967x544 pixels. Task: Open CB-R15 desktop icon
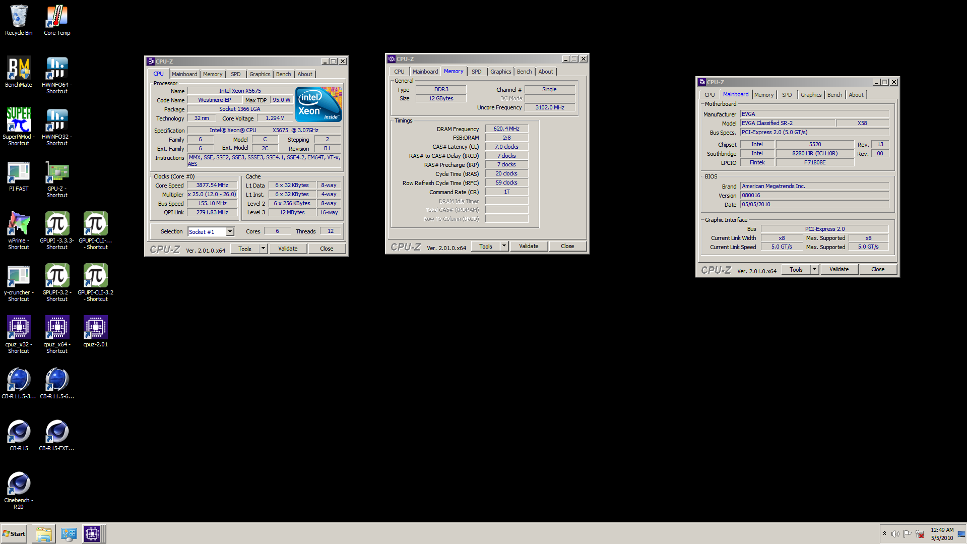19,436
